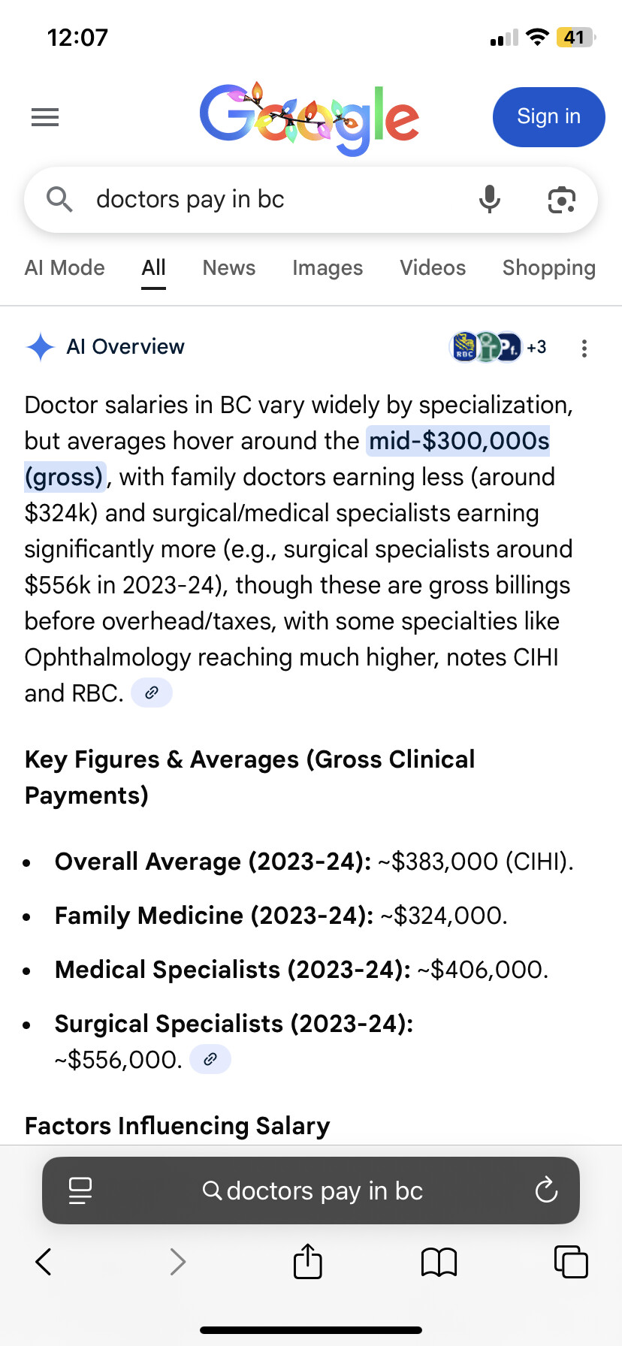Show all Safari tabs

coord(570,1261)
